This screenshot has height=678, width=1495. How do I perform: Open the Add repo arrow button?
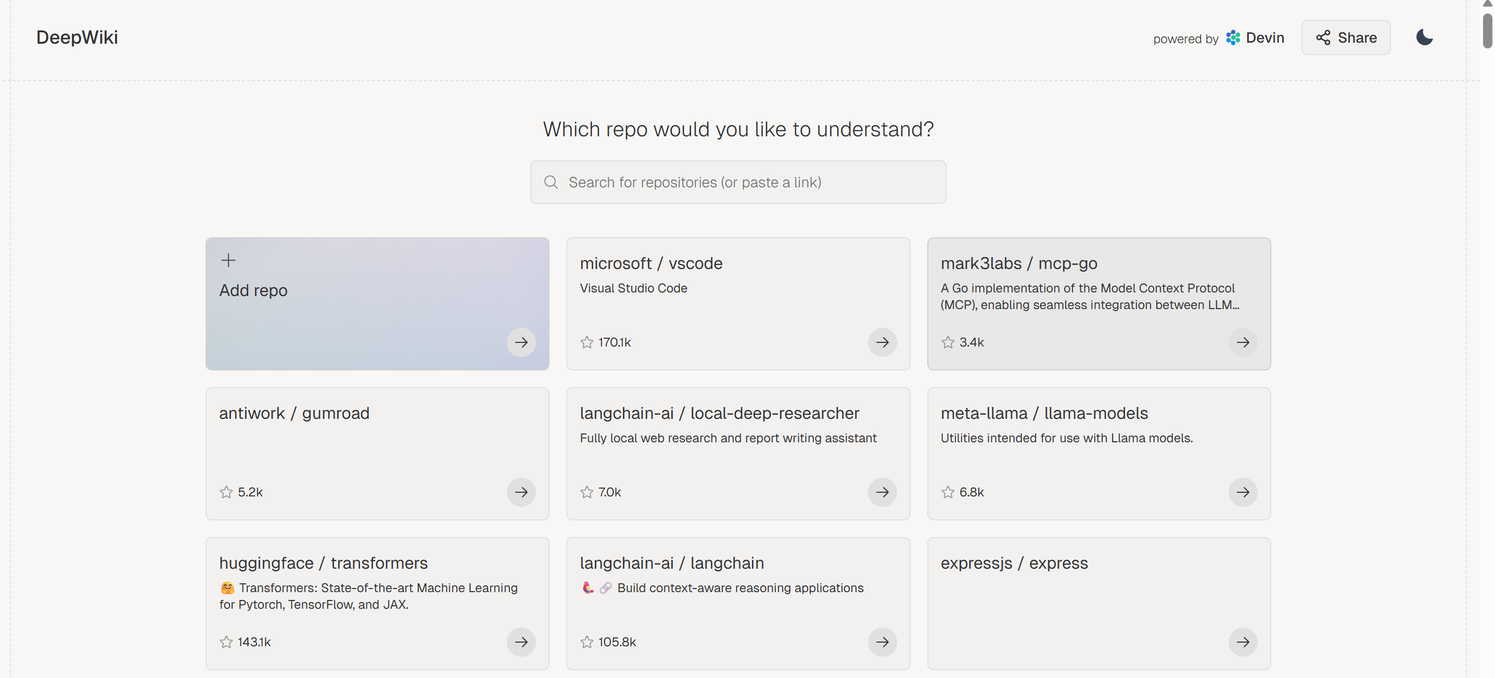[520, 342]
